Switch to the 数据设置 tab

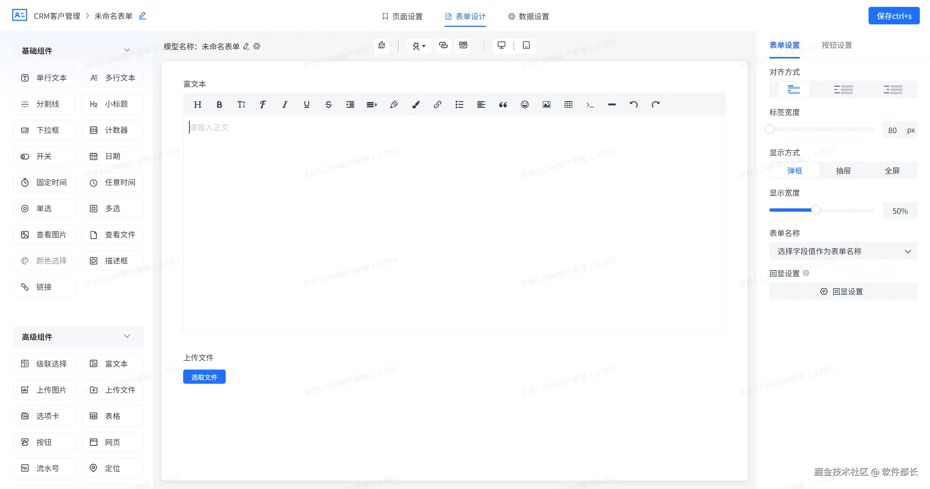[x=528, y=16]
